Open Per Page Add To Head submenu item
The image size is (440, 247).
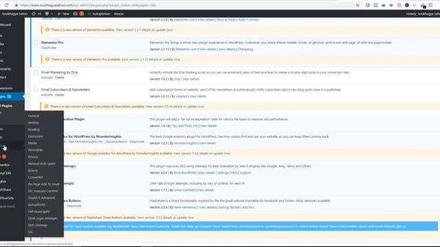tap(43, 184)
